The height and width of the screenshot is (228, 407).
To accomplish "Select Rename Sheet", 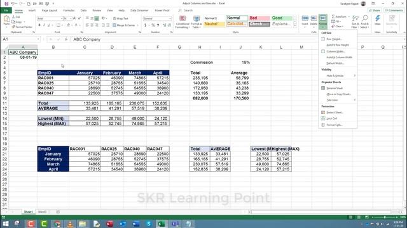I will (338, 88).
